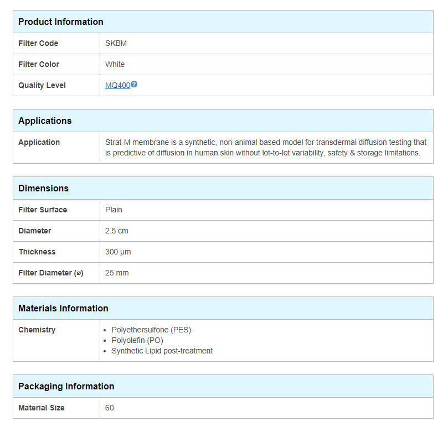Viewport: 443px width, 427px height.
Task: Click the Packaging Information header
Action: pyautogui.click(x=66, y=387)
